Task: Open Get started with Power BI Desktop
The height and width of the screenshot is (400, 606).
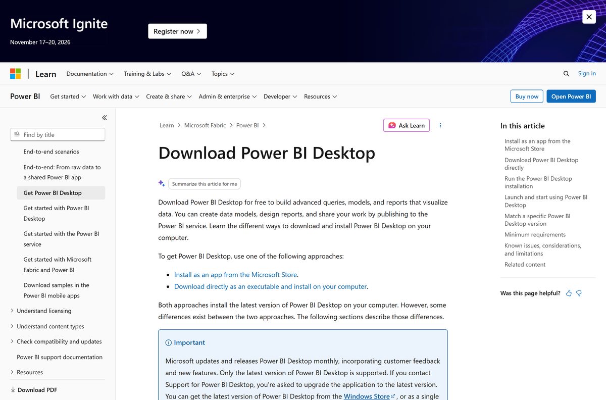Action: 56,213
